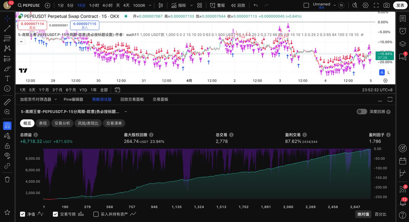Hide all drawings with eye icon
Image resolution: width=409 pixels, height=222 pixels.
[x=7, y=156]
